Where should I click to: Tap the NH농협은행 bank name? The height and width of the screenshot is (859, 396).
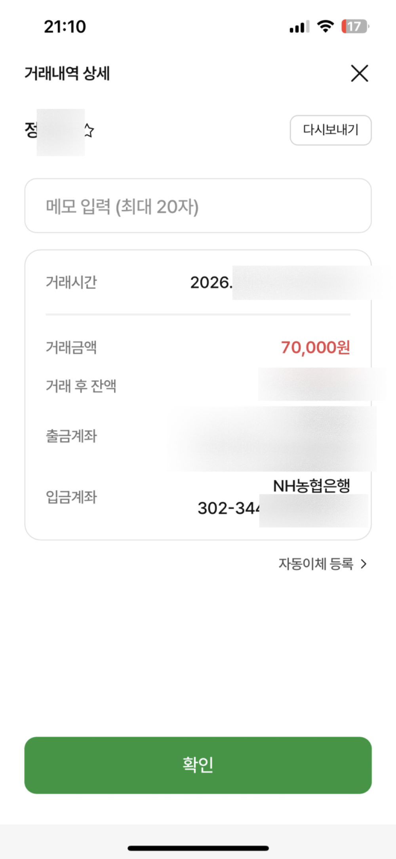pyautogui.click(x=311, y=486)
